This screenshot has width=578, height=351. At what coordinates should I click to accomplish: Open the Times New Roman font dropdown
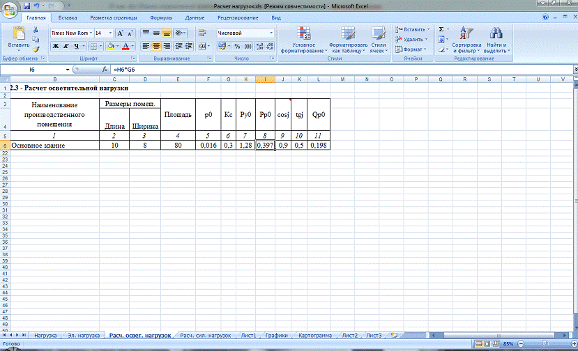pyautogui.click(x=90, y=33)
